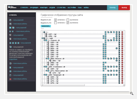
Task: Check tpl visibility 'включена' checkbox
Action: pos(55,20)
